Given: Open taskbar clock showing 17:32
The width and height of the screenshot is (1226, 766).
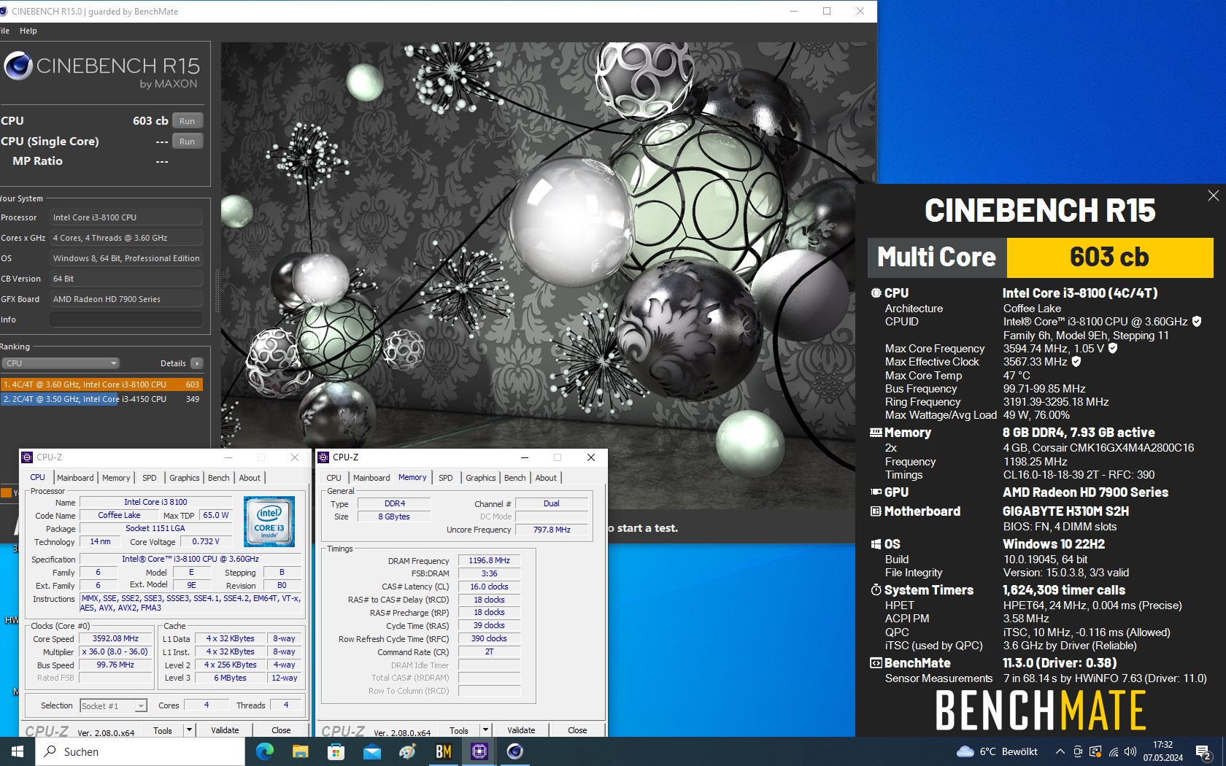Looking at the screenshot, I should point(1163,751).
